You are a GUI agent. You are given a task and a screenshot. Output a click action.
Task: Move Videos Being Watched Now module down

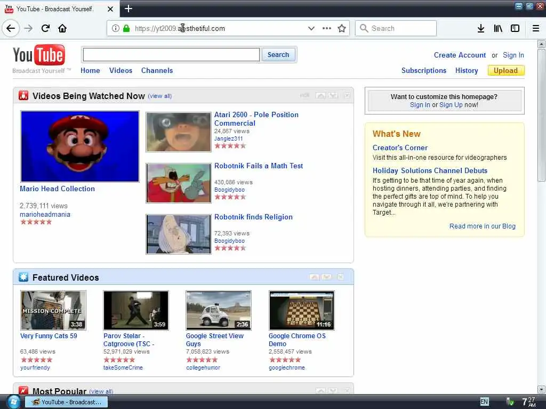333,95
